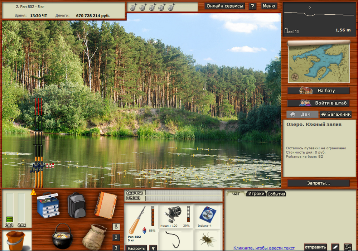Click the first bobber icon in top bar
This screenshot has height=251, width=358.
[x=133, y=7]
